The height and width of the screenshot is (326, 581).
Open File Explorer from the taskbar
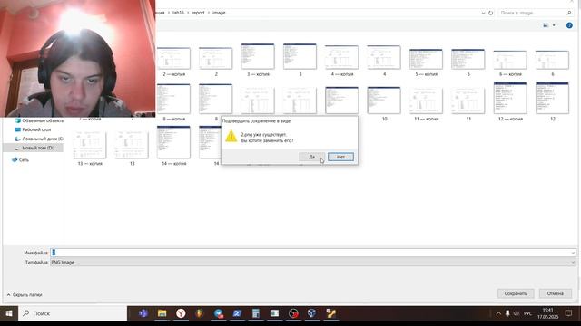tap(162, 313)
